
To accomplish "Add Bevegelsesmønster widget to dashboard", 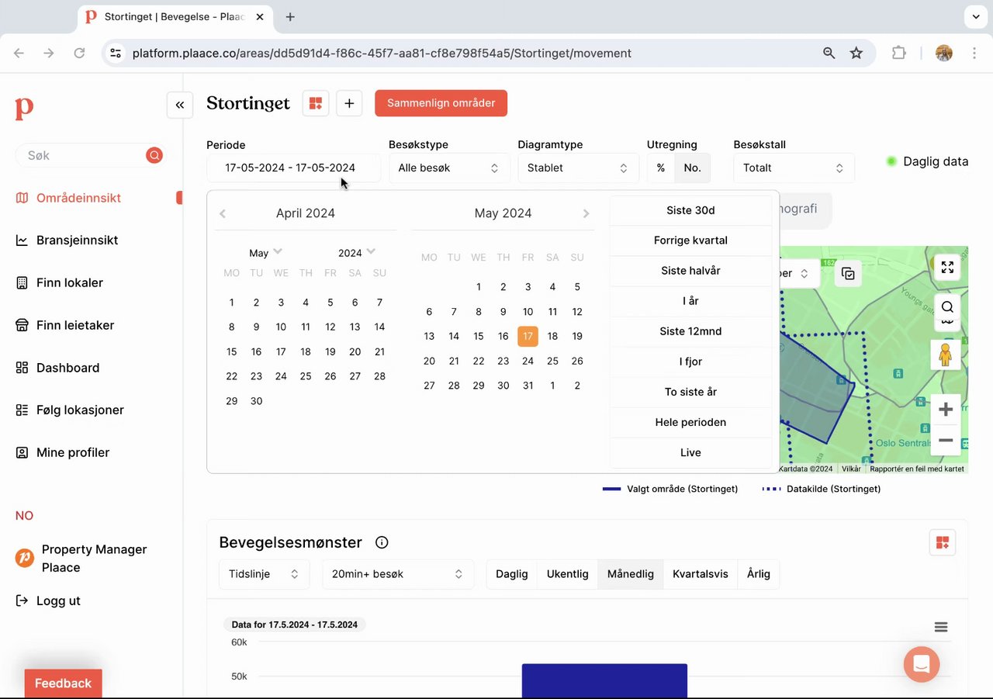I will [943, 542].
